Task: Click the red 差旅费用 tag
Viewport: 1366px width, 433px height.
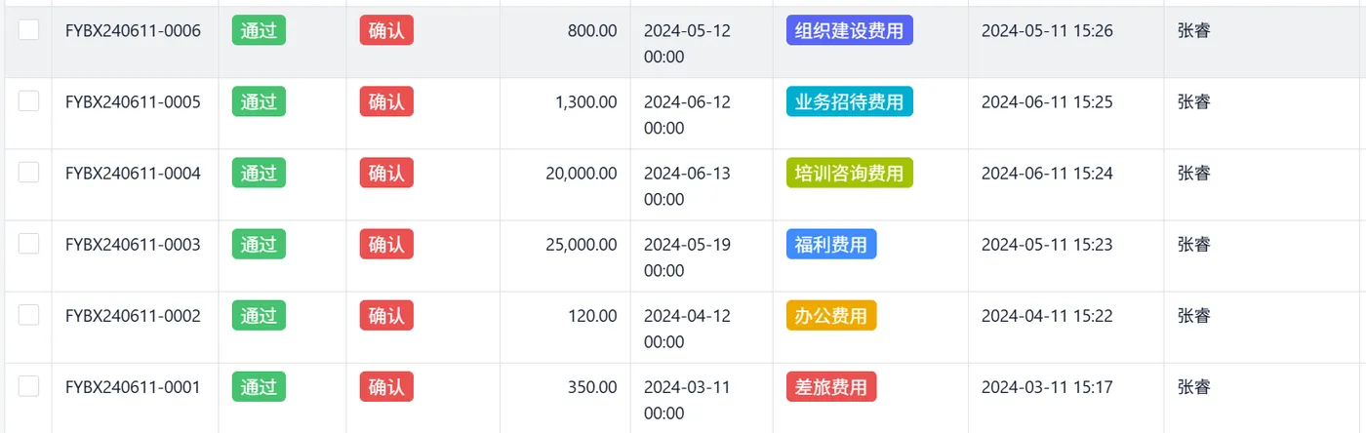Action: click(x=830, y=386)
